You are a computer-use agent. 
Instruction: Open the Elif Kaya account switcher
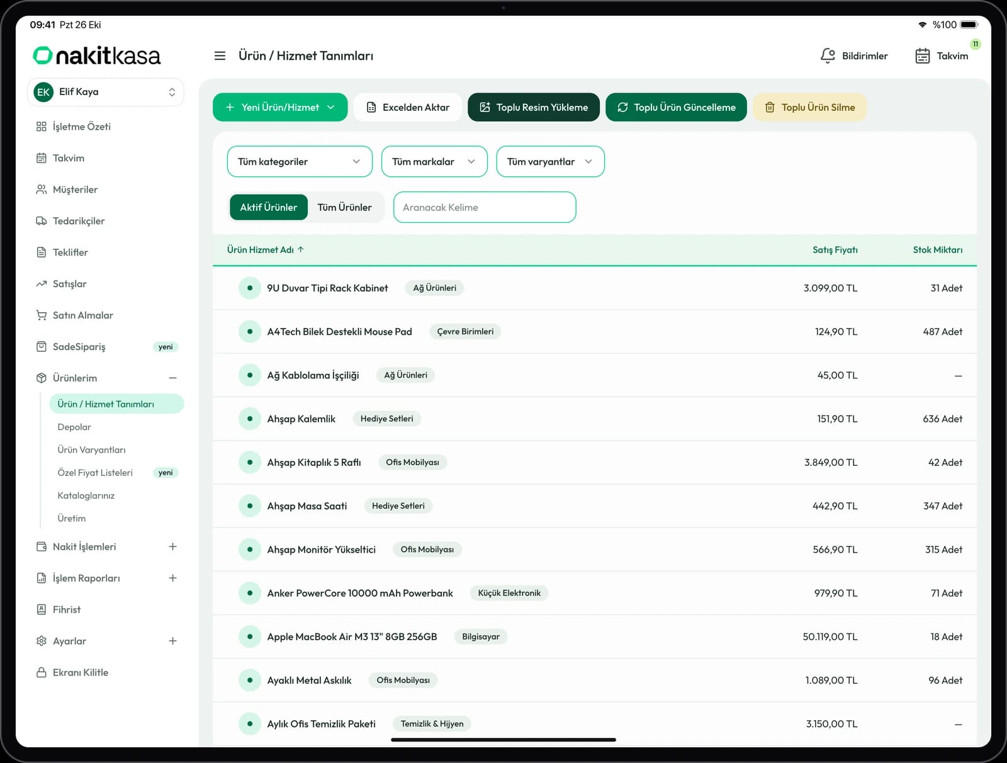[x=106, y=92]
